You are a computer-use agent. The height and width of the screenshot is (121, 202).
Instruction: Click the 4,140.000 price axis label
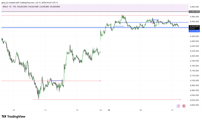click(x=194, y=71)
